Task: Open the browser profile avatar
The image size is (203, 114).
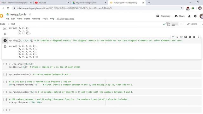Action: [200, 8]
